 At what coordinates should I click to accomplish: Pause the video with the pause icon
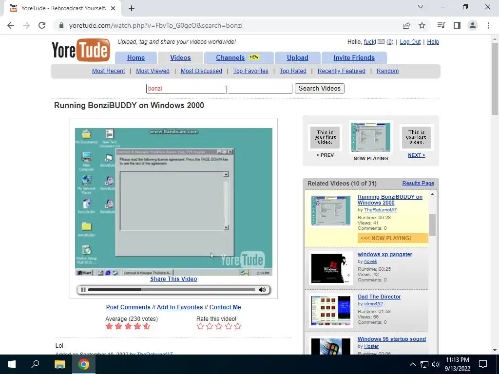click(x=83, y=290)
